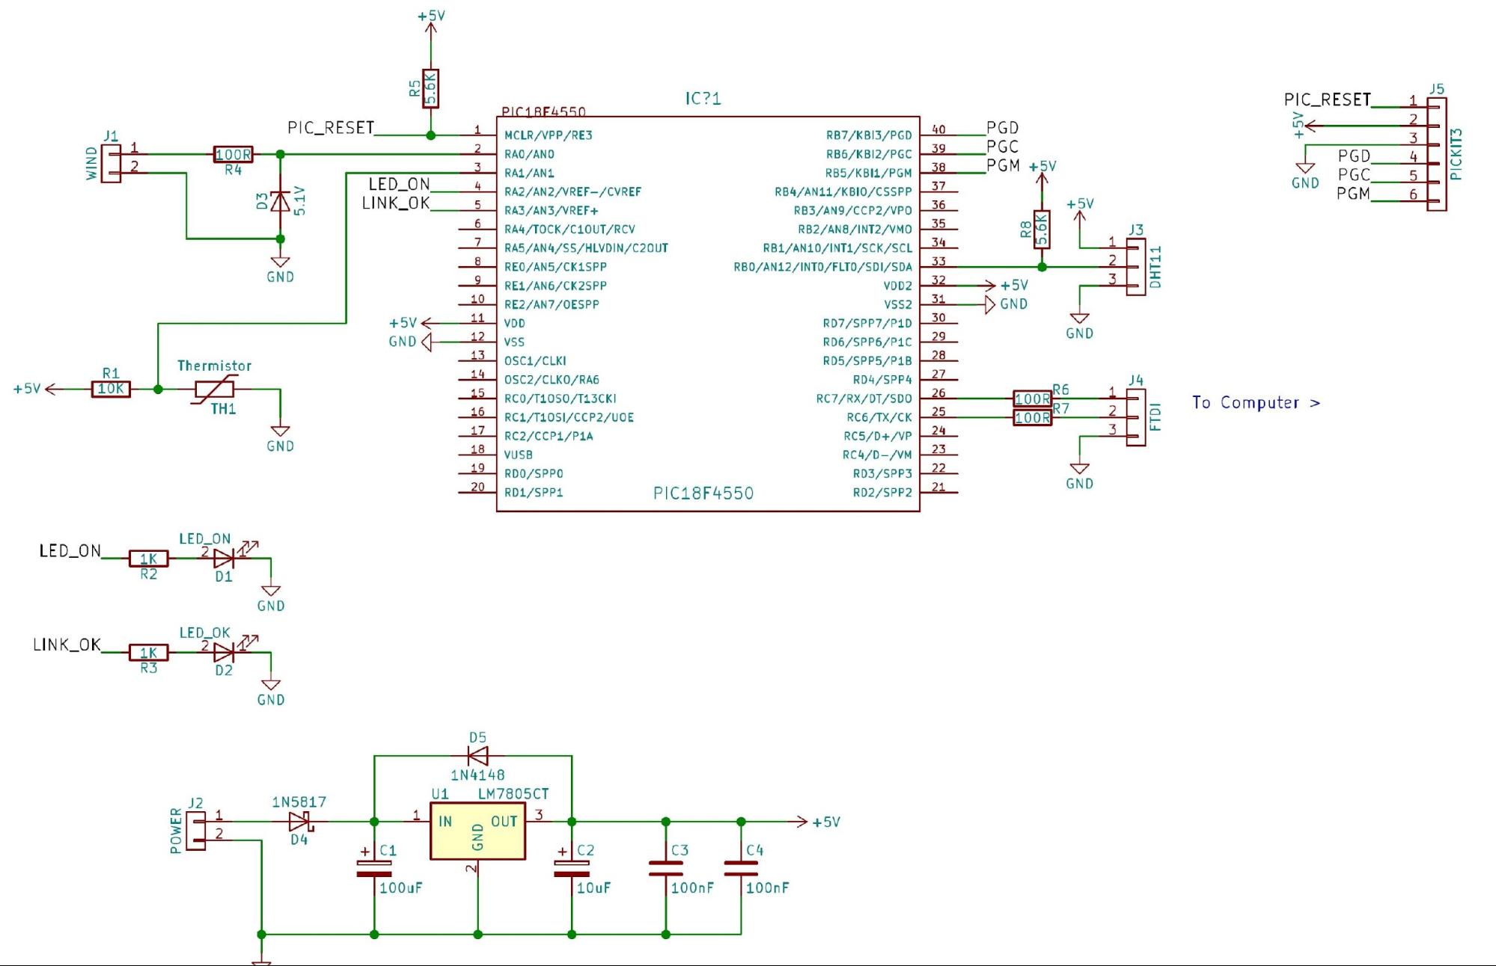The image size is (1496, 966).
Task: Click the +5V power symbol above R5
Action: click(431, 22)
